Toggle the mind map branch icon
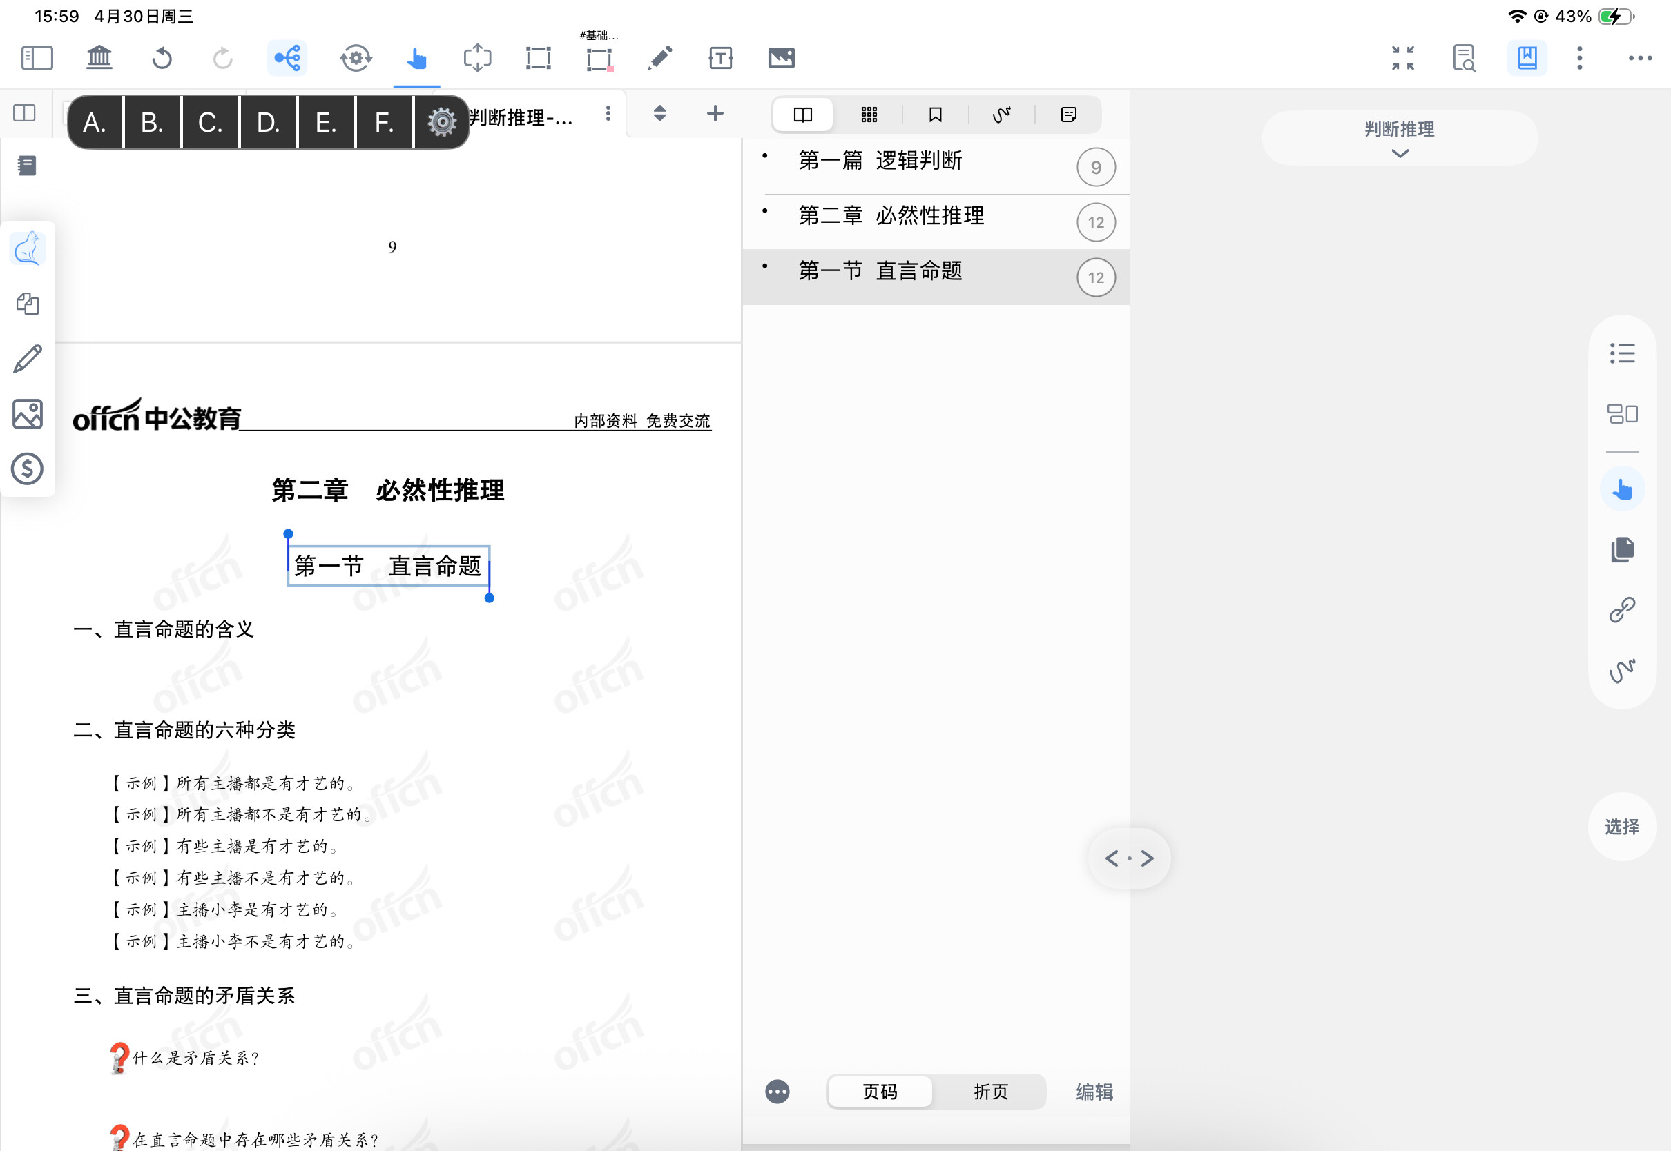Image resolution: width=1671 pixels, height=1151 pixels. pyautogui.click(x=287, y=58)
